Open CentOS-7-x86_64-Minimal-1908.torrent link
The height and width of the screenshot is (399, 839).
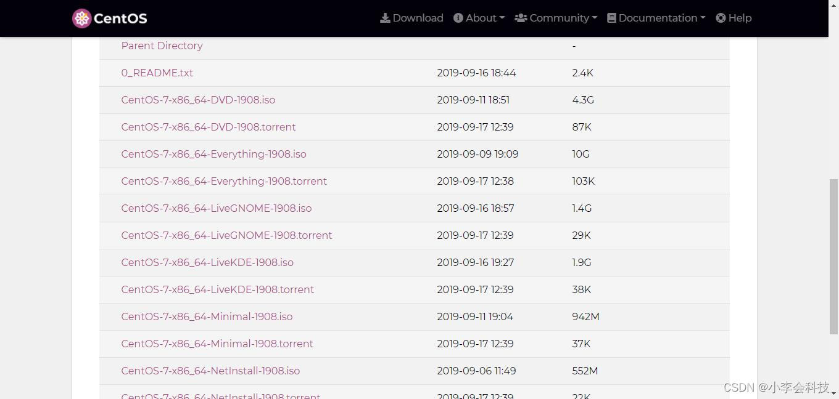pyautogui.click(x=217, y=344)
